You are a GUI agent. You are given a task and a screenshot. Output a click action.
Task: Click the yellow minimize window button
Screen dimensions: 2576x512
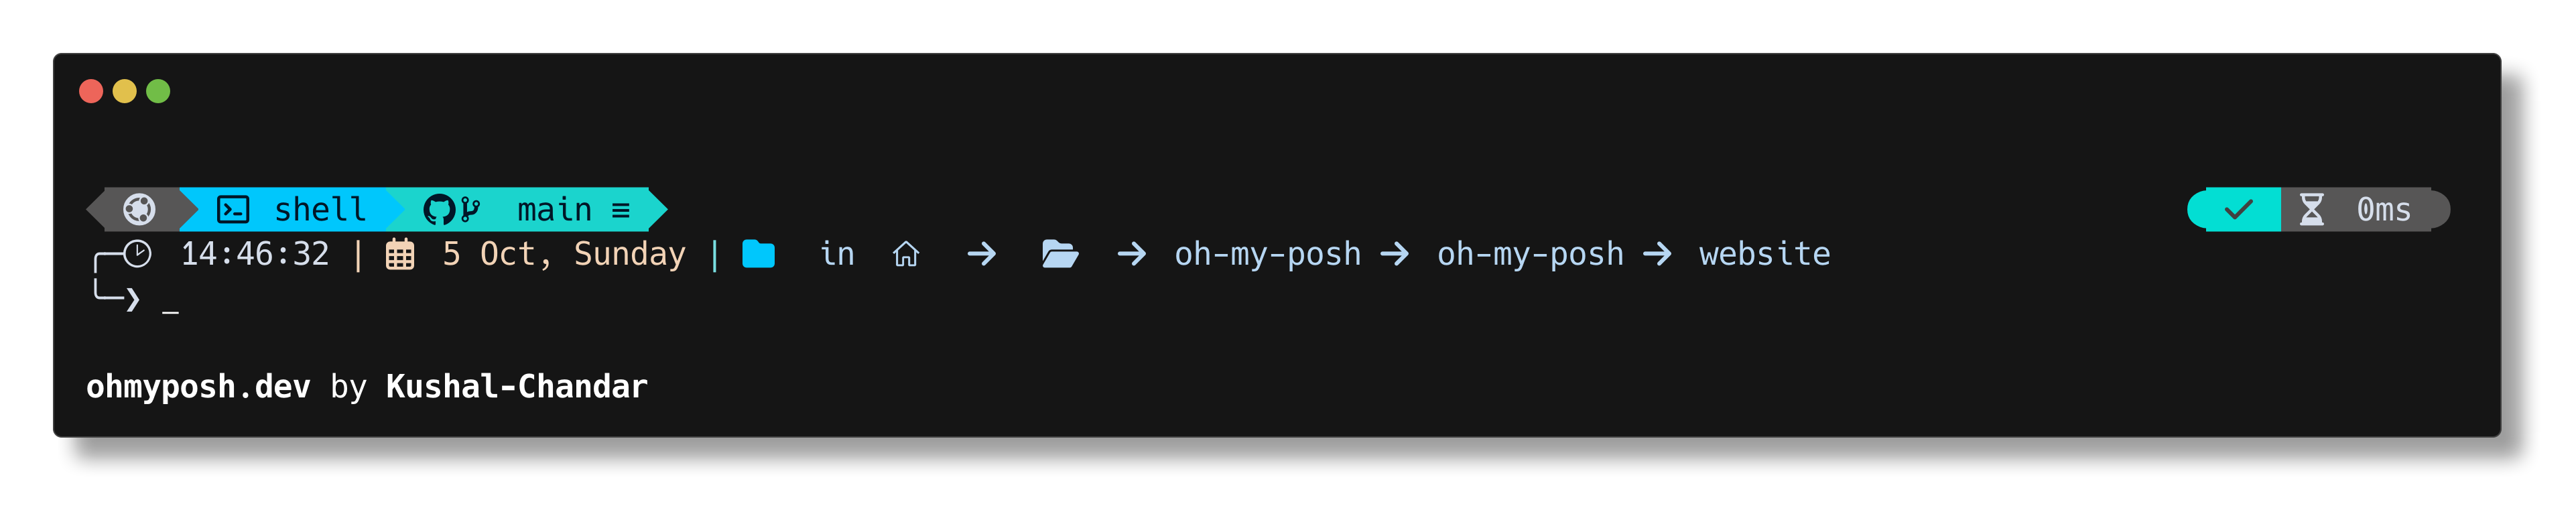[x=124, y=92]
